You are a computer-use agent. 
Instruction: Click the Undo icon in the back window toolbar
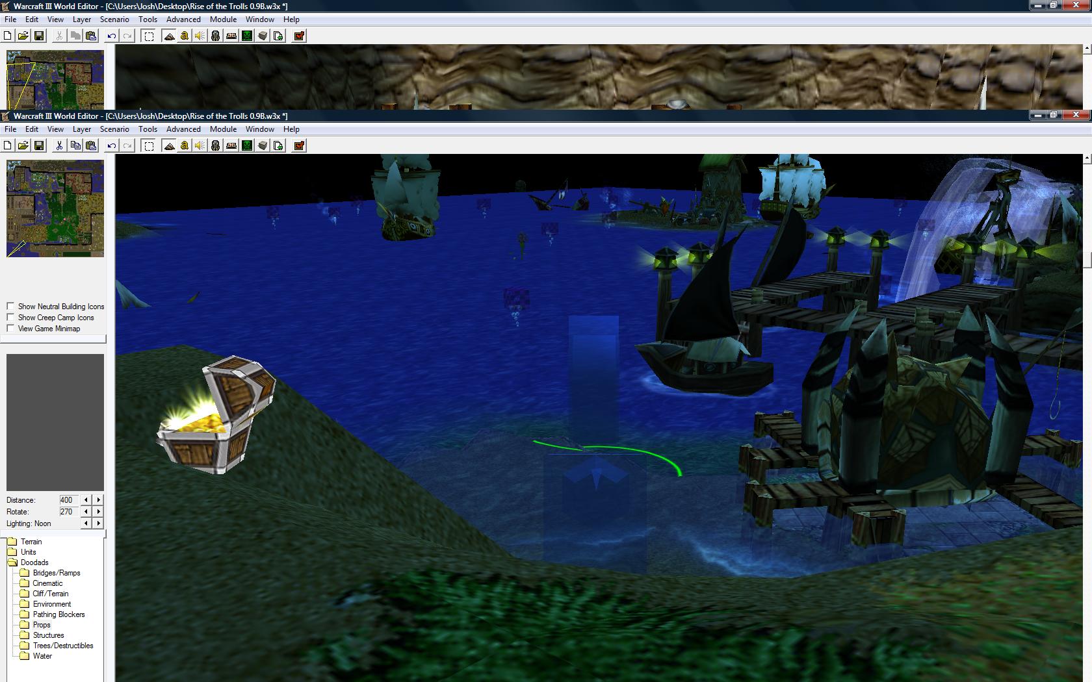tap(112, 36)
